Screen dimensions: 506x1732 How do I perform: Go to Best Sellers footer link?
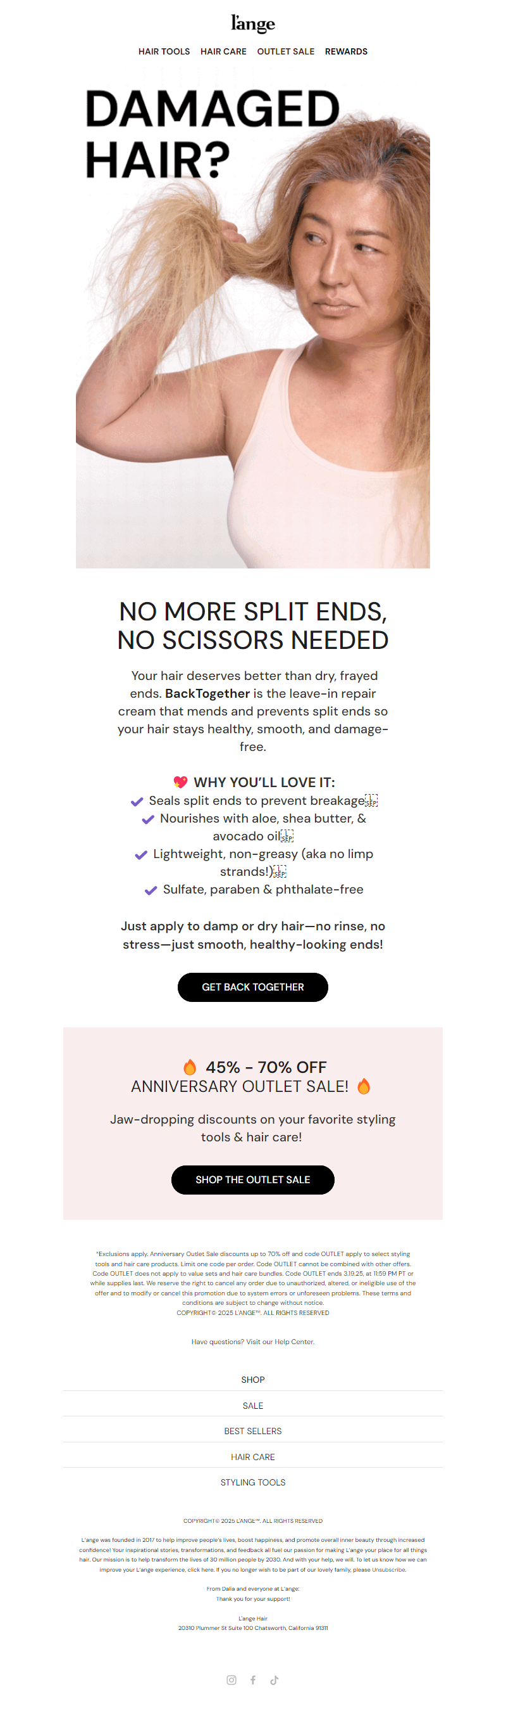(x=253, y=1431)
